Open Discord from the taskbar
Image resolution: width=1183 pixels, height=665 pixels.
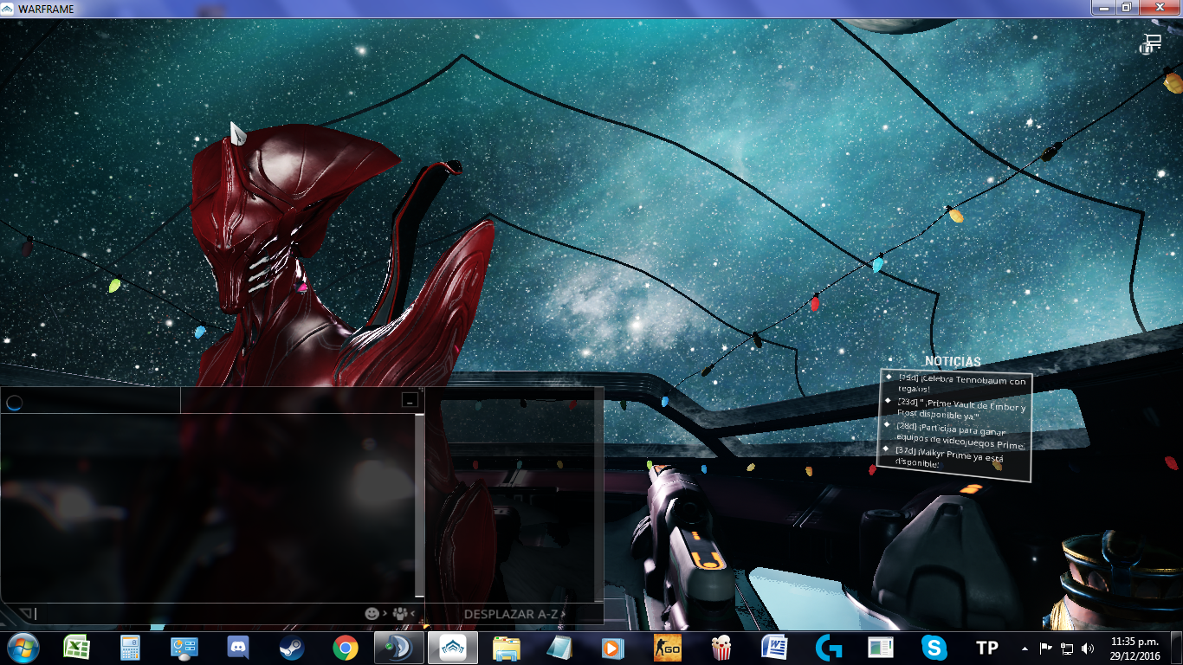pos(238,648)
